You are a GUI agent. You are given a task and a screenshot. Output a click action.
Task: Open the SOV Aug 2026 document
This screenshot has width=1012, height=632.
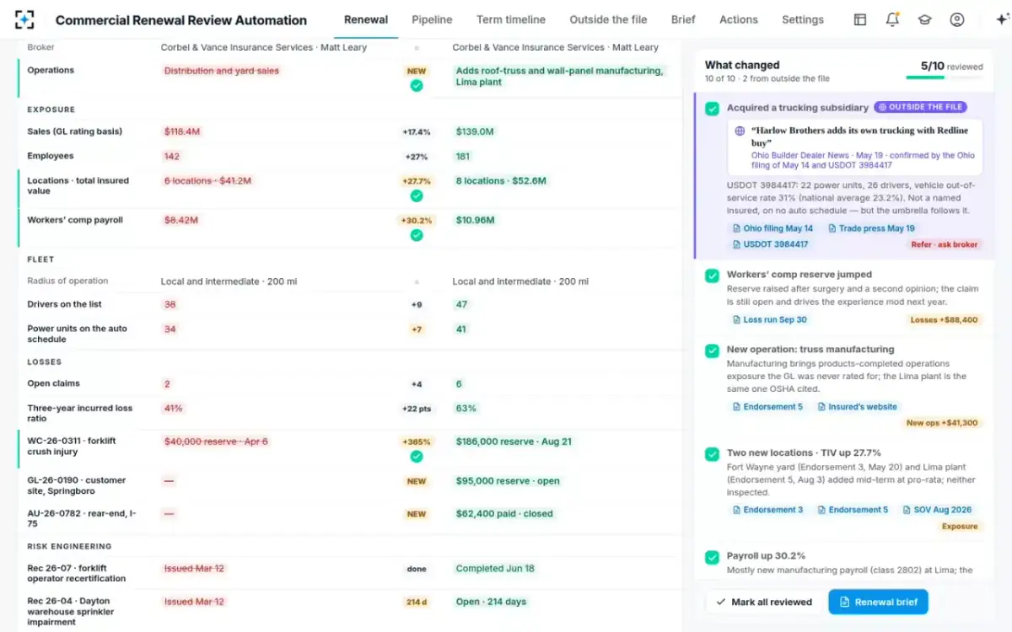pos(936,510)
